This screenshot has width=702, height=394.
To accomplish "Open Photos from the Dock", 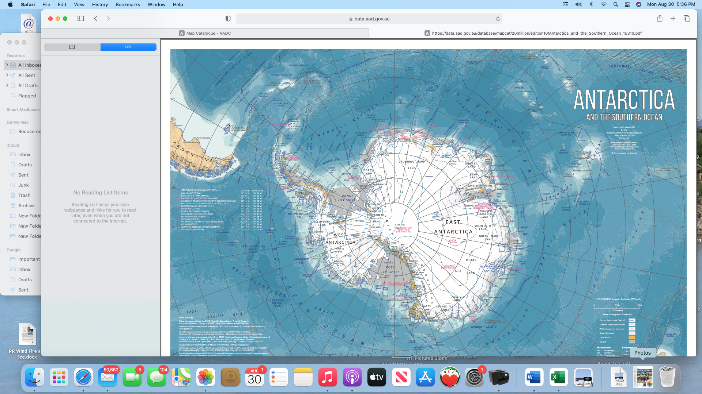I will (x=205, y=377).
